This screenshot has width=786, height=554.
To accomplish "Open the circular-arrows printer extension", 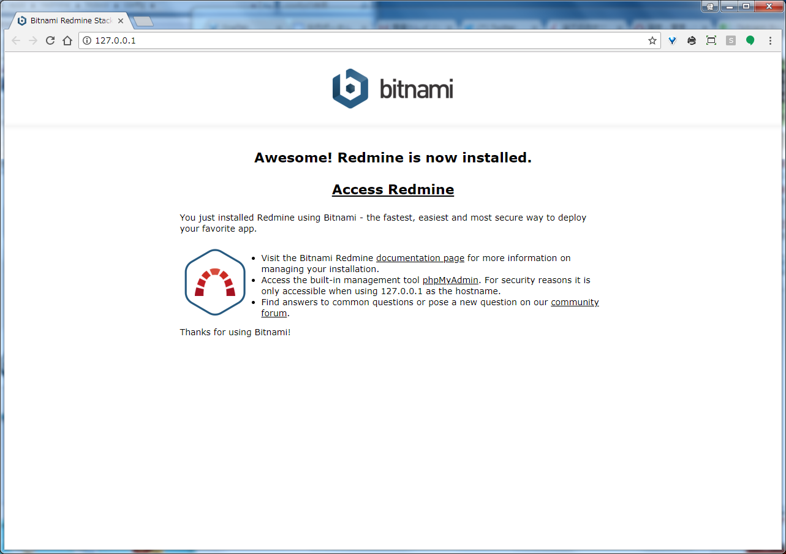I will [x=692, y=40].
